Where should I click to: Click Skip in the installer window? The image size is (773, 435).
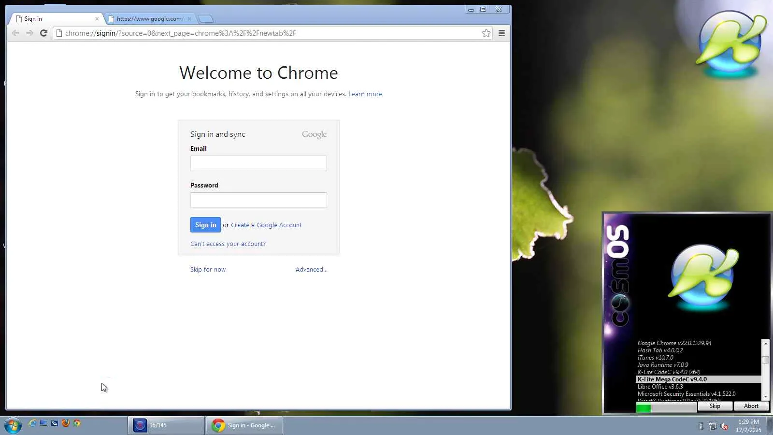tap(715, 406)
